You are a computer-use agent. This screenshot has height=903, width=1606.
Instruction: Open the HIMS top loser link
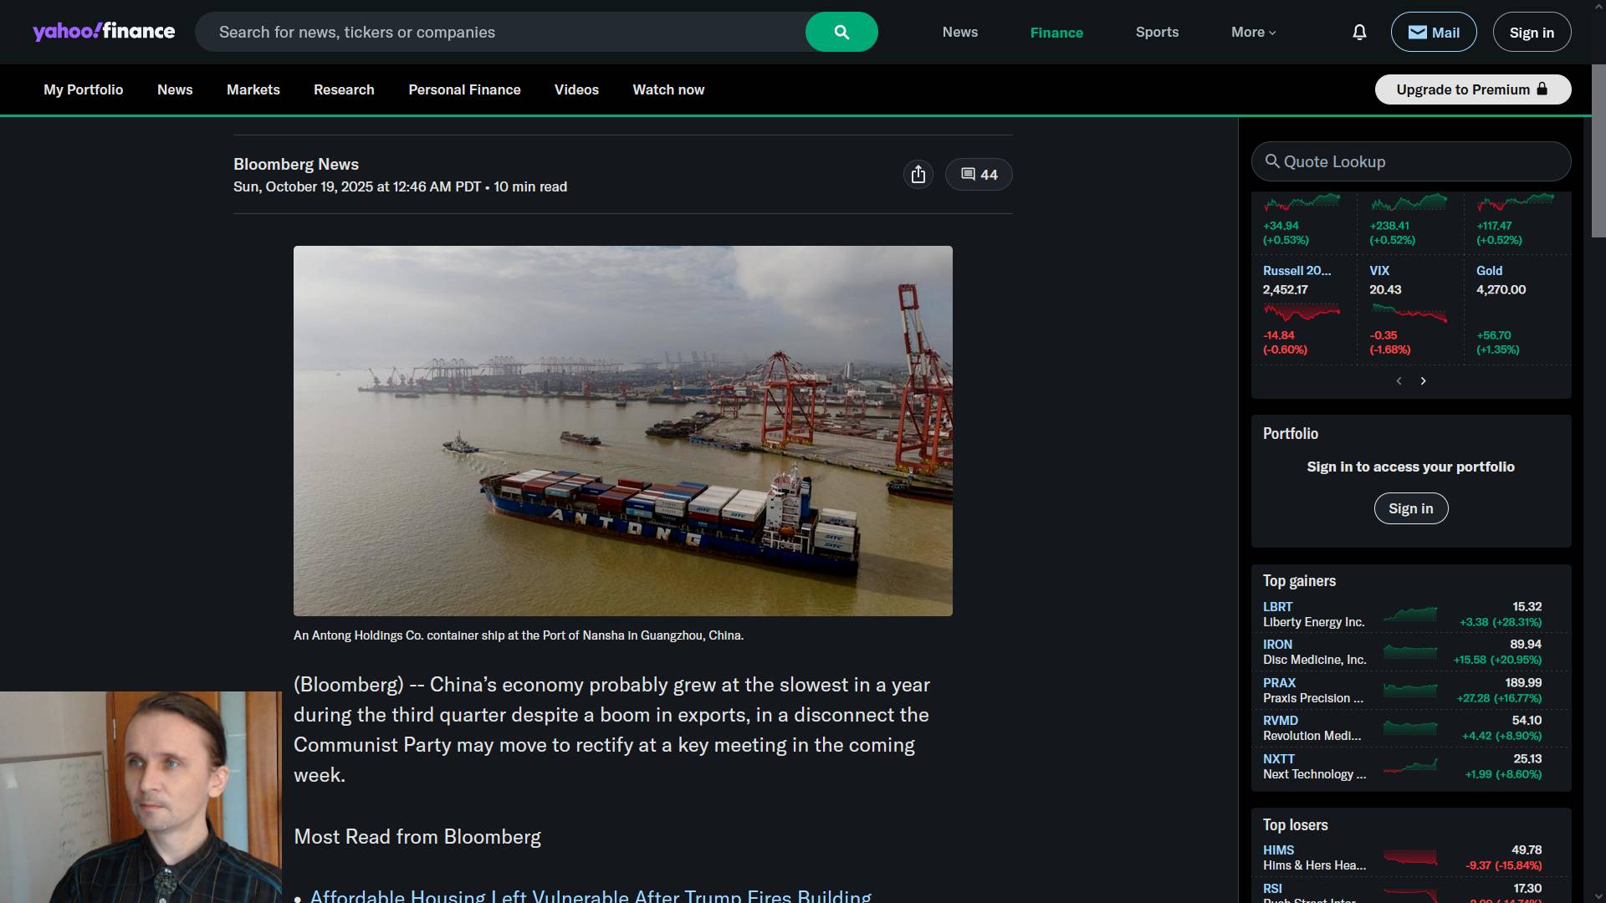tap(1278, 850)
